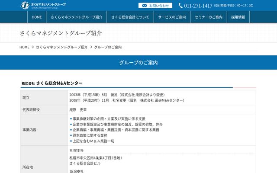This screenshot has width=277, height=173.
Task: Click さくらマネジメントグループ紹介 breadcrumb link
Action: [62, 47]
